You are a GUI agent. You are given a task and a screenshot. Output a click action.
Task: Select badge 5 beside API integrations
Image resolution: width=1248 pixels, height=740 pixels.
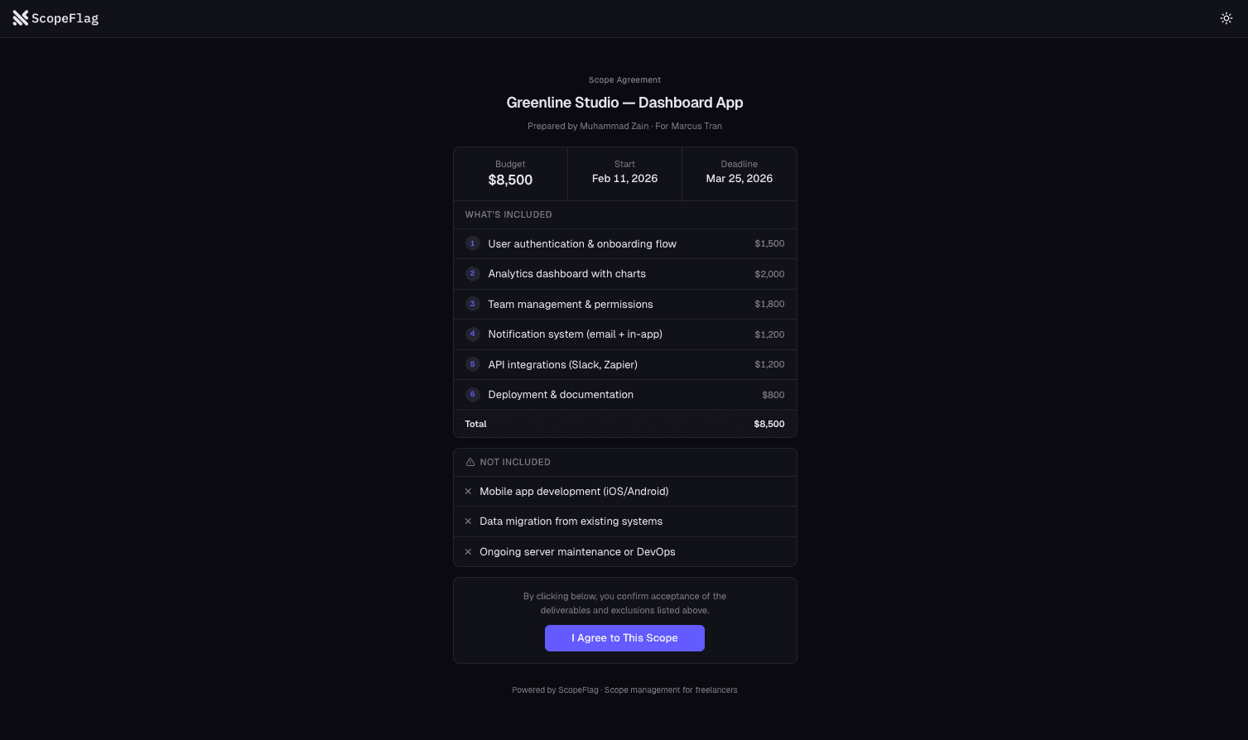[x=472, y=364]
